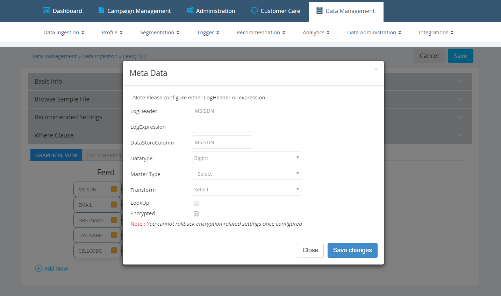The height and width of the screenshot is (296, 501).
Task: Open the Campaign Management tab
Action: click(x=135, y=11)
